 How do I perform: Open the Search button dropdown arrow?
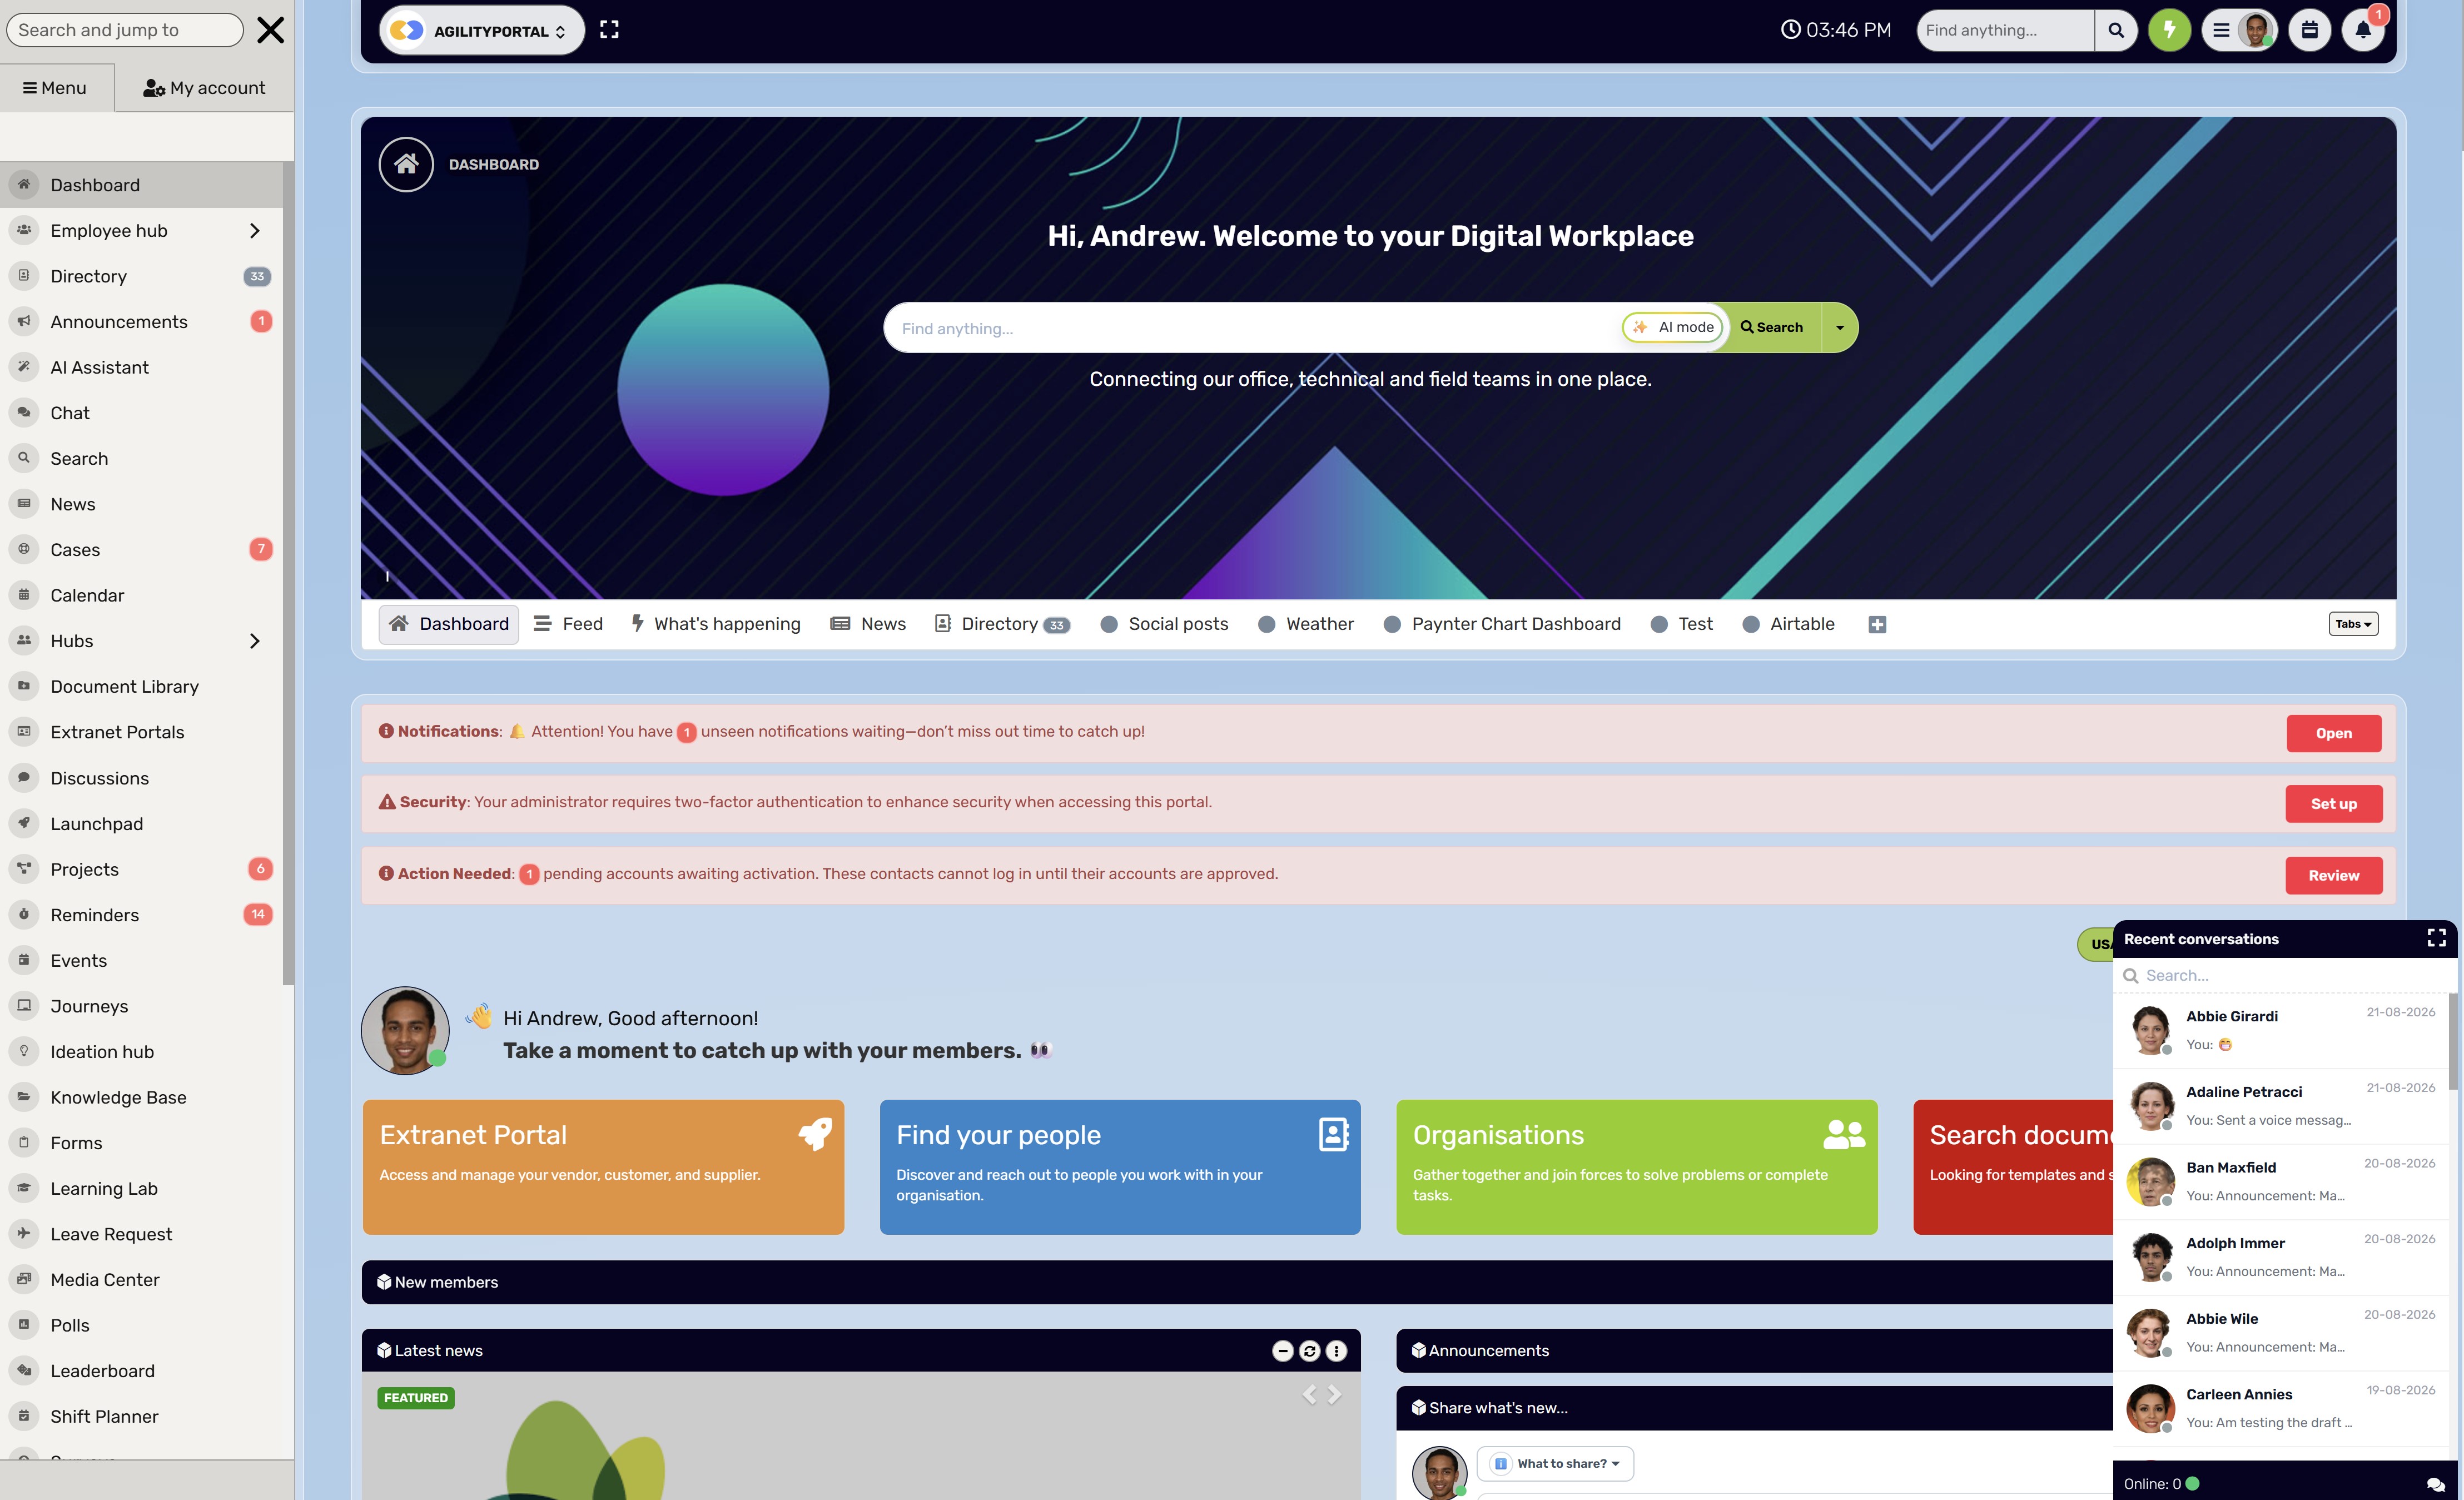pyautogui.click(x=1839, y=327)
